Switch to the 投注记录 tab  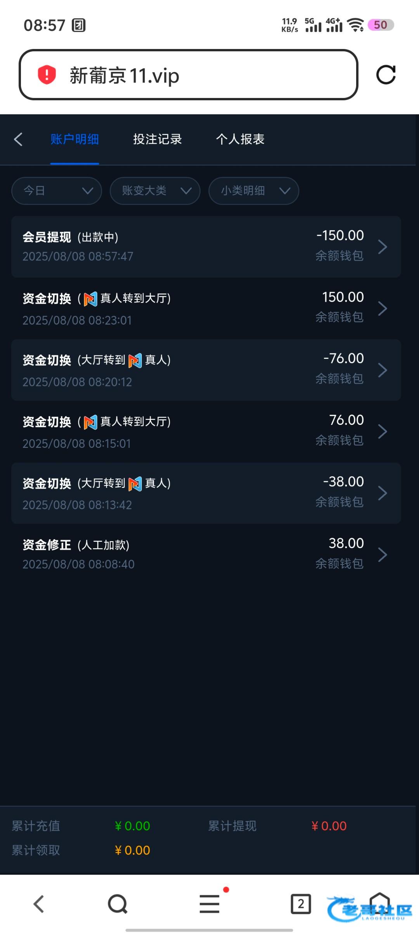click(158, 139)
